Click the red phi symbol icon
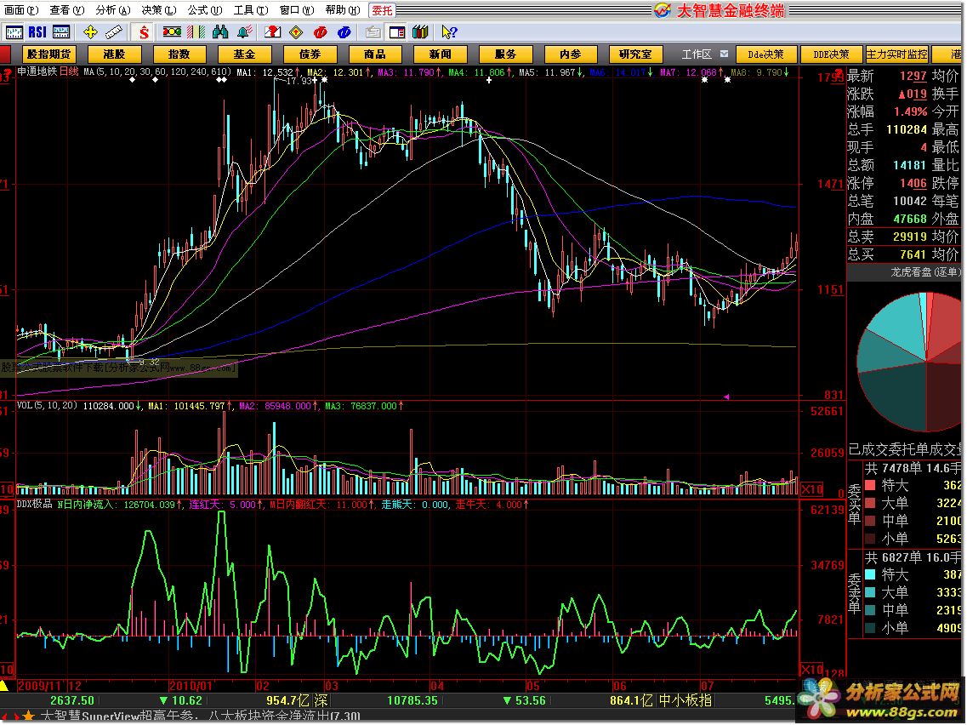 coord(320,32)
